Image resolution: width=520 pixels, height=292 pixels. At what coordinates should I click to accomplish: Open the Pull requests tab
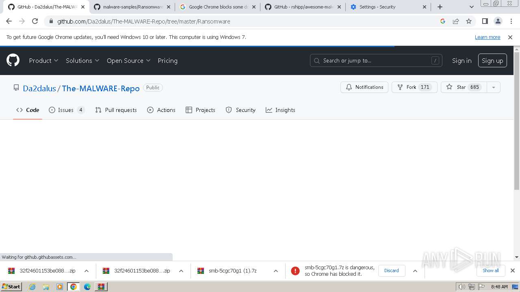pyautogui.click(x=116, y=110)
